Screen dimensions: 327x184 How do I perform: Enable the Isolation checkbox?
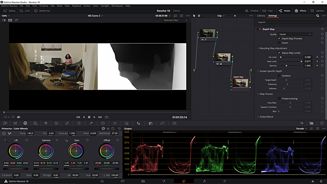point(279,76)
